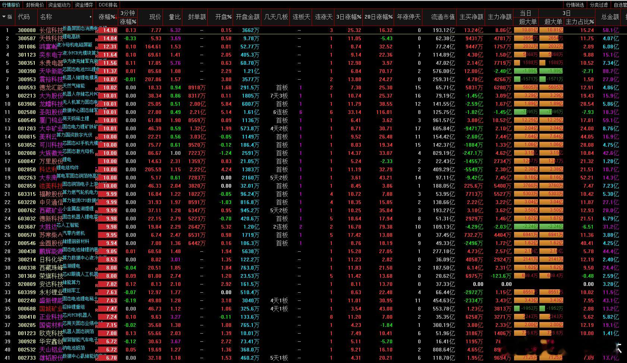Sort by the 代码 column header

[24, 17]
